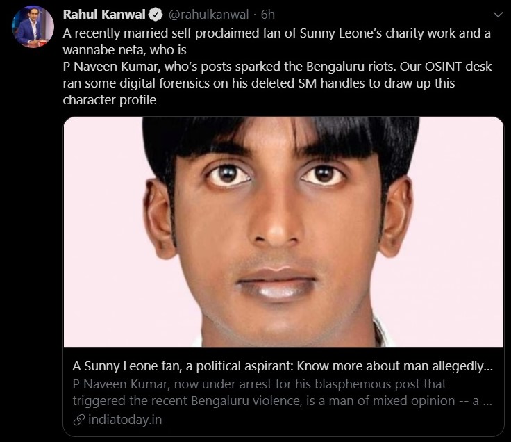Click the words 'character profile' in tweet
Image resolution: width=511 pixels, height=442 pixels.
[110, 100]
